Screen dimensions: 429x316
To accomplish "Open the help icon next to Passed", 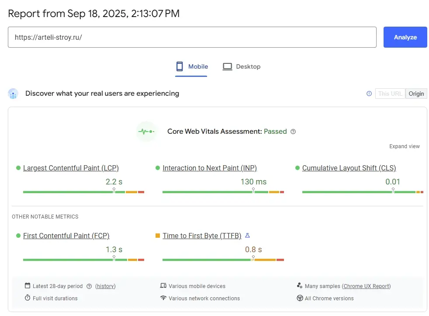I will click(293, 131).
